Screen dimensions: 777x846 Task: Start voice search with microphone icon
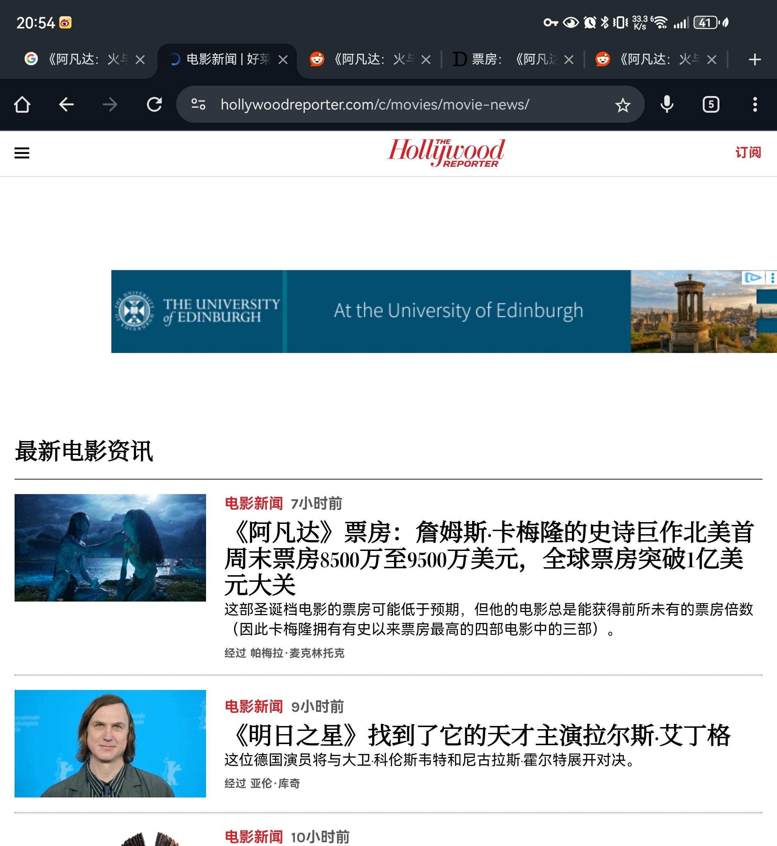(666, 105)
